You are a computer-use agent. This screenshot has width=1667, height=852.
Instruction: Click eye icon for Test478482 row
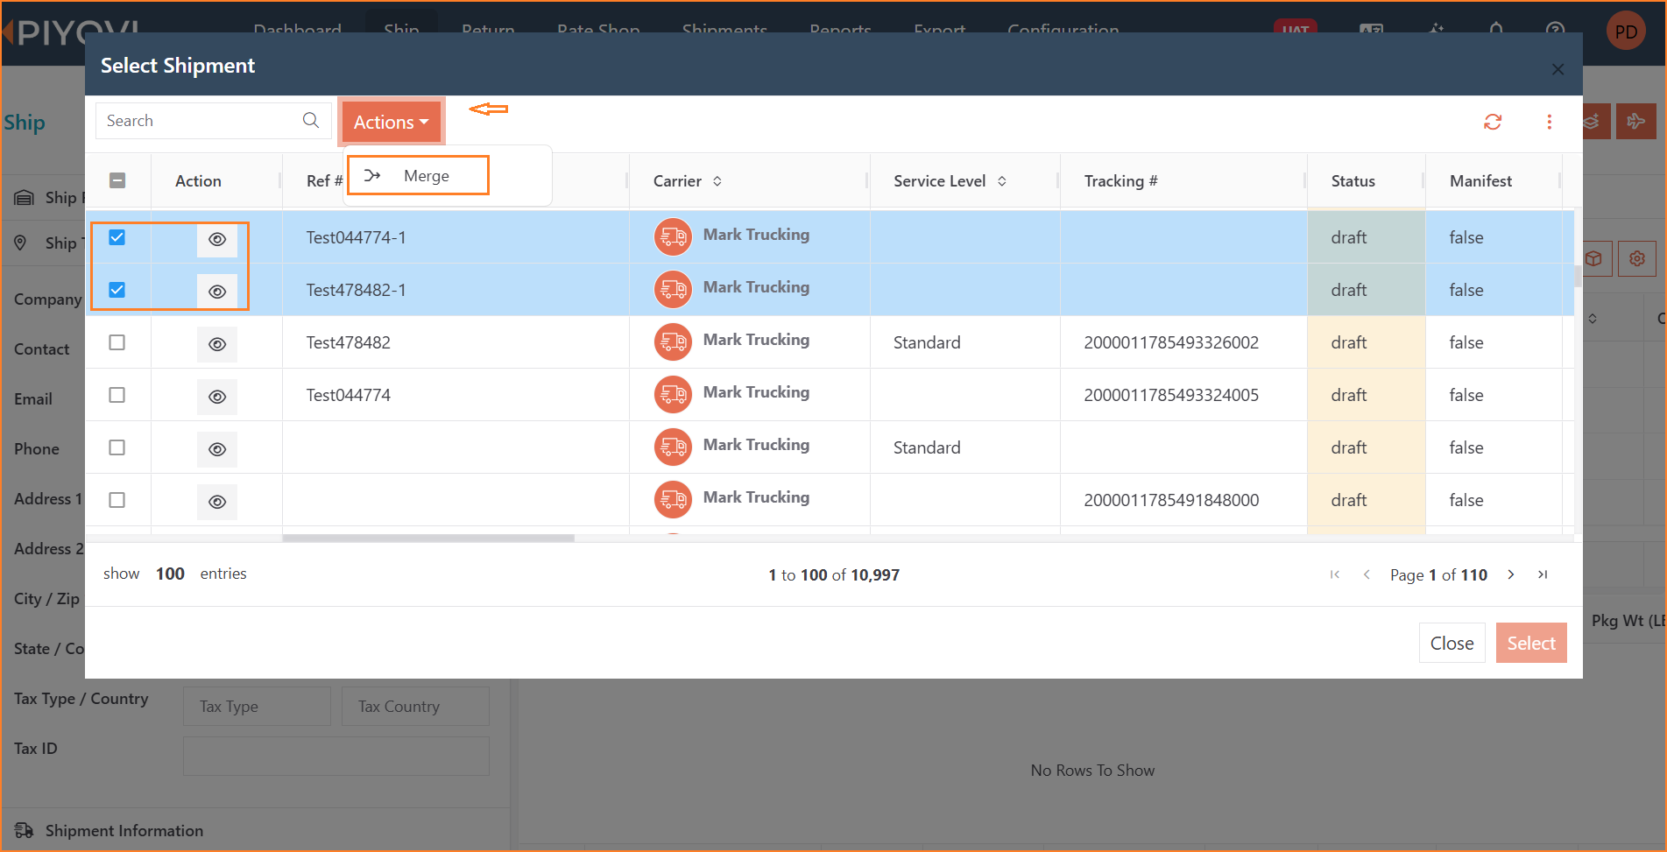point(217,344)
